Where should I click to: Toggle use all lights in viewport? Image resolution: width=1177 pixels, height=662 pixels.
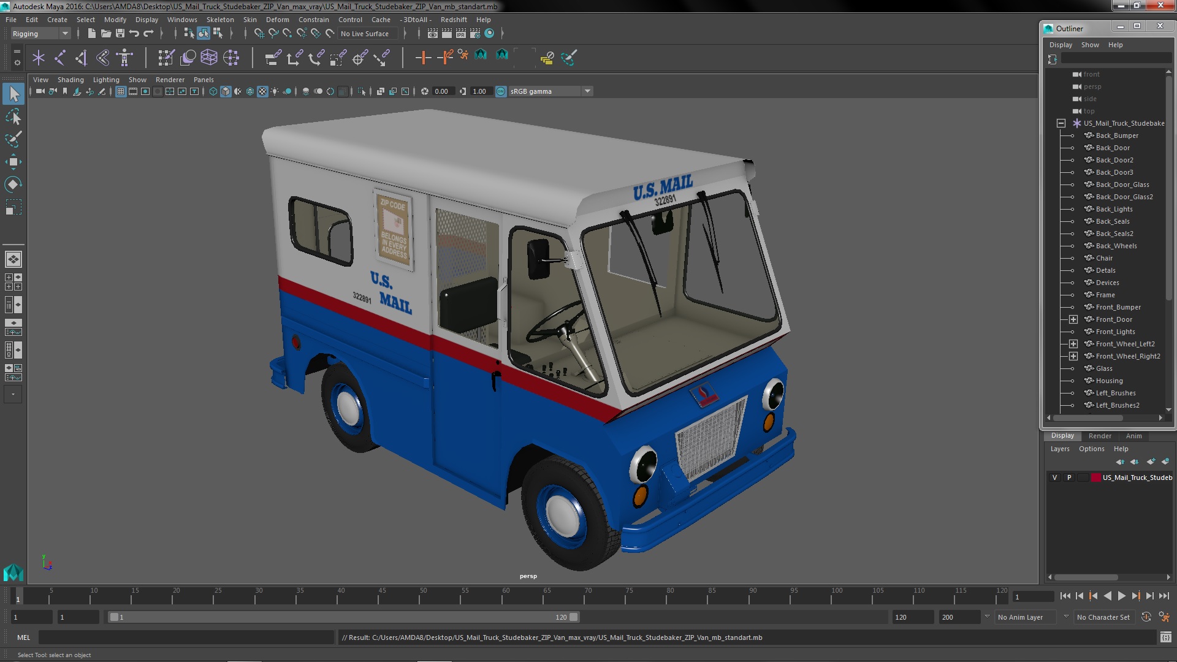[x=275, y=91]
